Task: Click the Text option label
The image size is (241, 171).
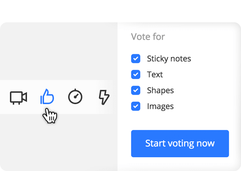Action: pyautogui.click(x=155, y=75)
